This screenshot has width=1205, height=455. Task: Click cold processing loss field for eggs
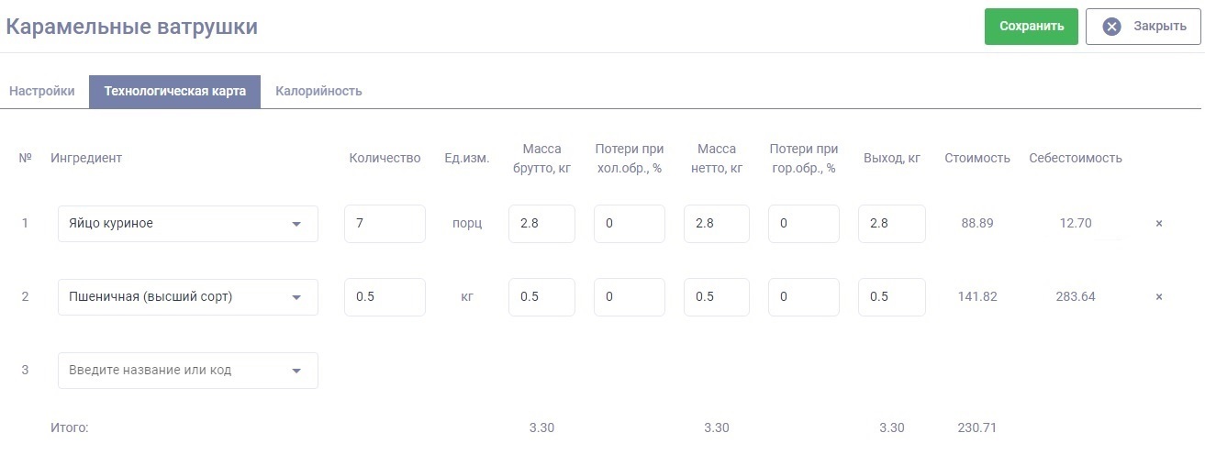629,224
